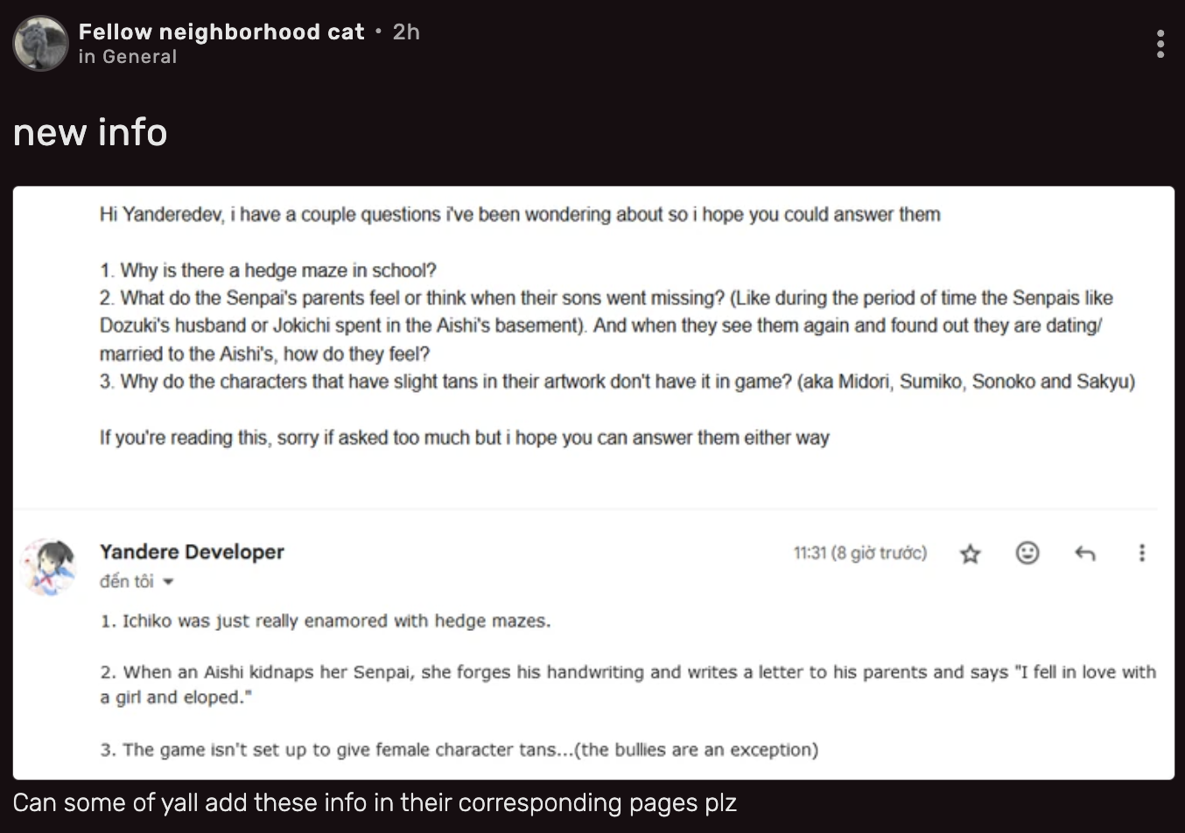The image size is (1185, 833).
Task: Open the email's vertical three-dot menu
Action: [1141, 553]
